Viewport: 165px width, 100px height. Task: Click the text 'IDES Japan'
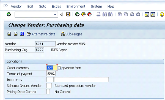click(59, 50)
